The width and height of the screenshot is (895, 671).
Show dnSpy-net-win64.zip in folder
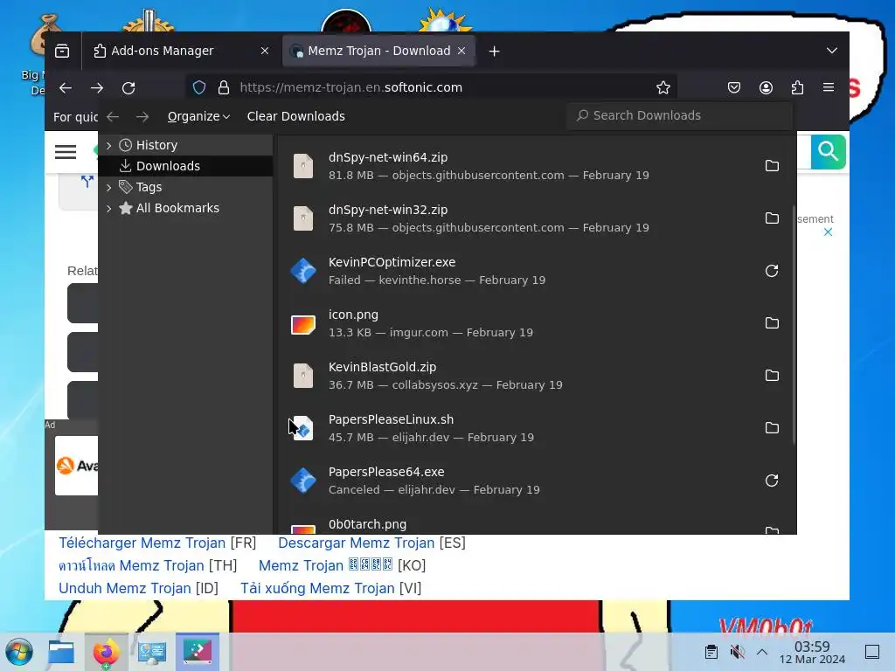(x=772, y=166)
